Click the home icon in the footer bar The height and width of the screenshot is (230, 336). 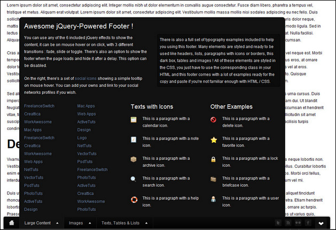[x=12, y=223]
